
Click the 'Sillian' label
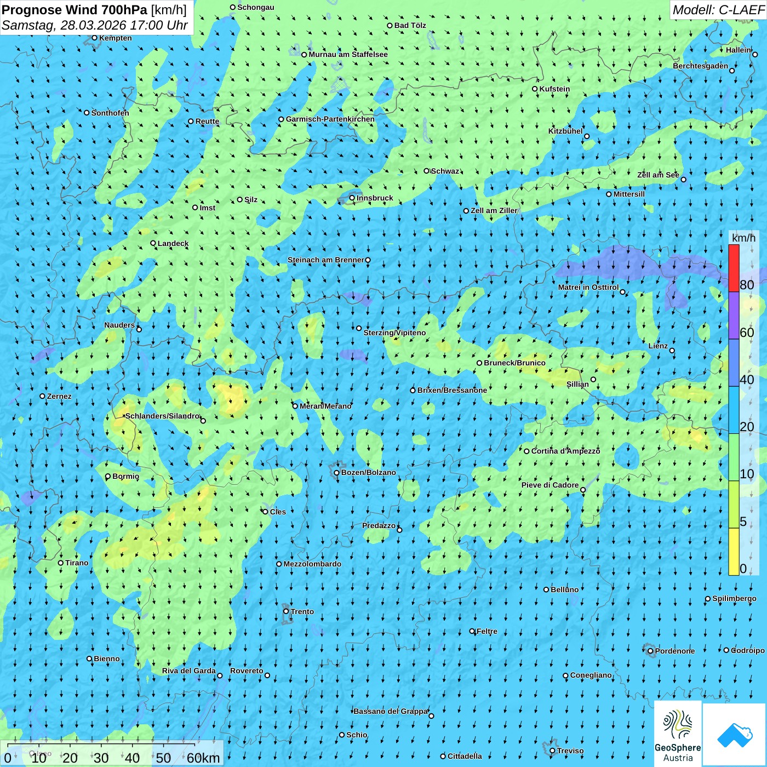(x=577, y=384)
